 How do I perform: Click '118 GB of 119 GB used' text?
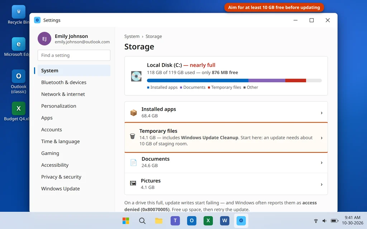(171, 72)
